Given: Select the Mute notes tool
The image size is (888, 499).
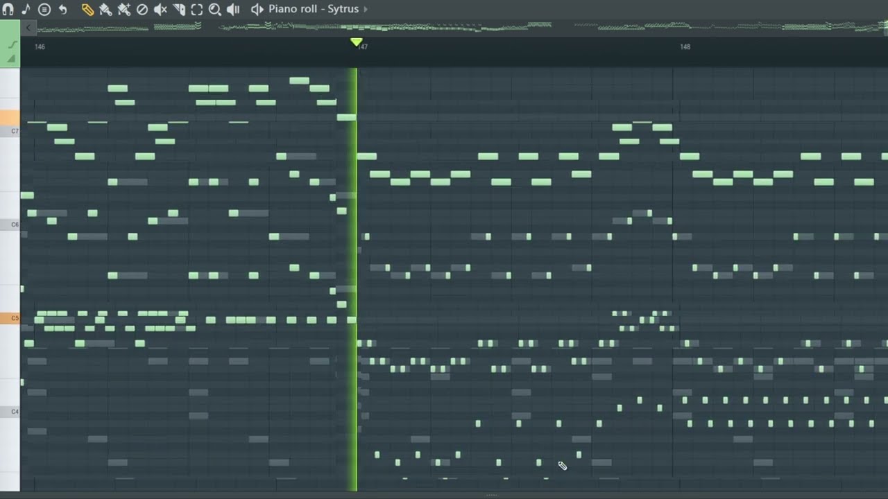Looking at the screenshot, I should (160, 9).
